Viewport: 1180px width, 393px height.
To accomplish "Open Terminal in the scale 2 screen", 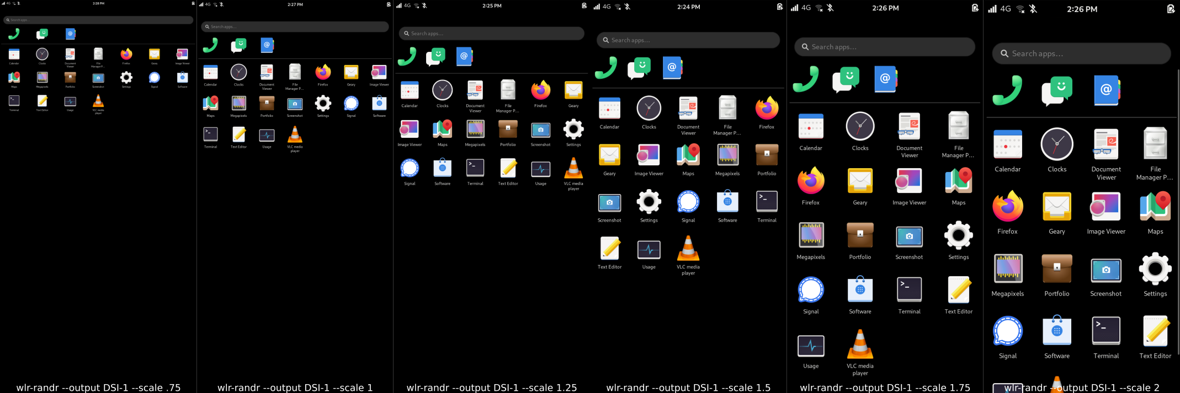I will tap(1106, 331).
